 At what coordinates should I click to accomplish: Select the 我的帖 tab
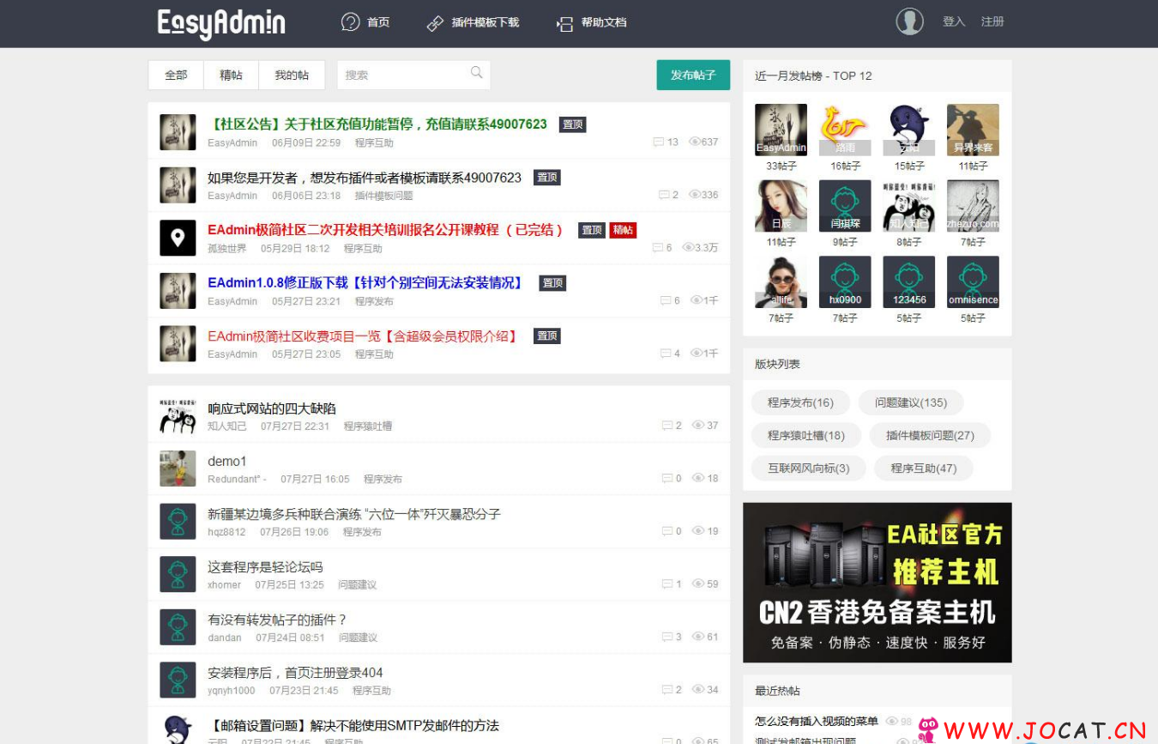(x=292, y=75)
